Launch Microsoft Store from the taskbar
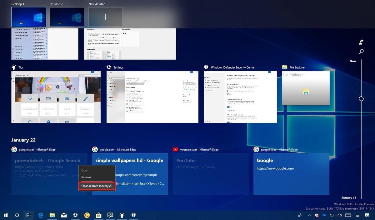This screenshot has height=220, width=375. pos(98,215)
